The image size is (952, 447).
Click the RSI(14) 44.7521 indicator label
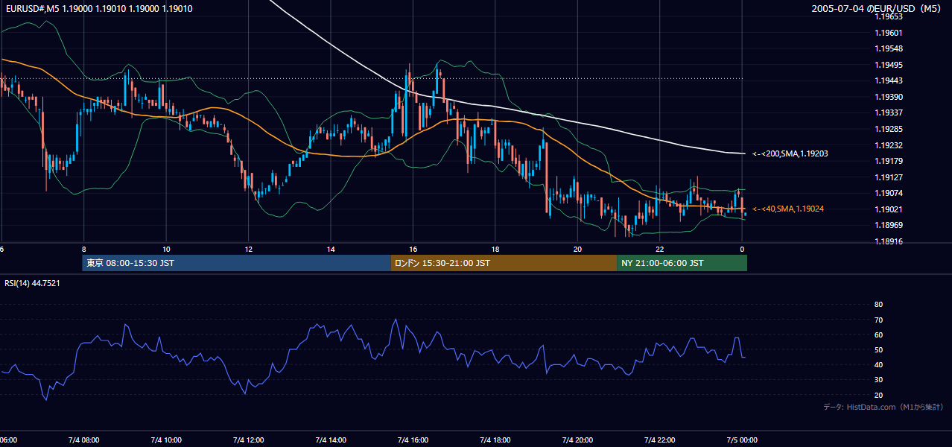click(x=32, y=283)
